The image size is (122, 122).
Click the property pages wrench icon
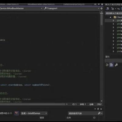tap(116, 65)
